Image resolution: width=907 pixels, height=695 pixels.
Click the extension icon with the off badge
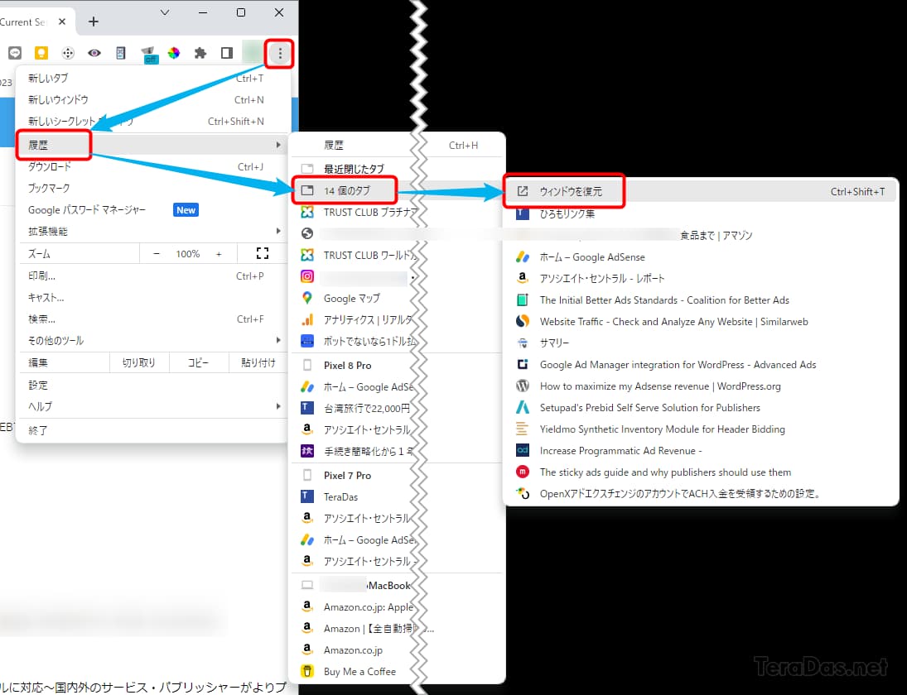pyautogui.click(x=148, y=55)
